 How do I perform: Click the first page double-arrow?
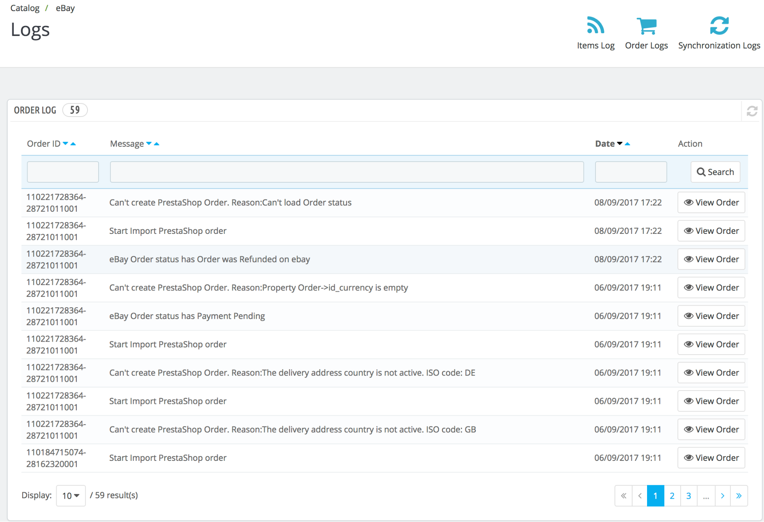[x=622, y=495]
